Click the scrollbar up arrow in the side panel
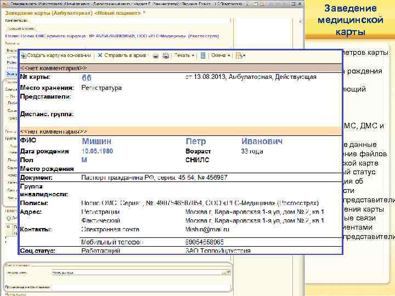This screenshot has width=395, height=296. point(300,21)
